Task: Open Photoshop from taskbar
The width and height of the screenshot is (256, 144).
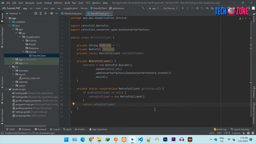Action: click(x=165, y=140)
